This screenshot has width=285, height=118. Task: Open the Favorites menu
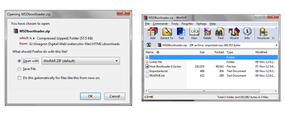coord(187,24)
